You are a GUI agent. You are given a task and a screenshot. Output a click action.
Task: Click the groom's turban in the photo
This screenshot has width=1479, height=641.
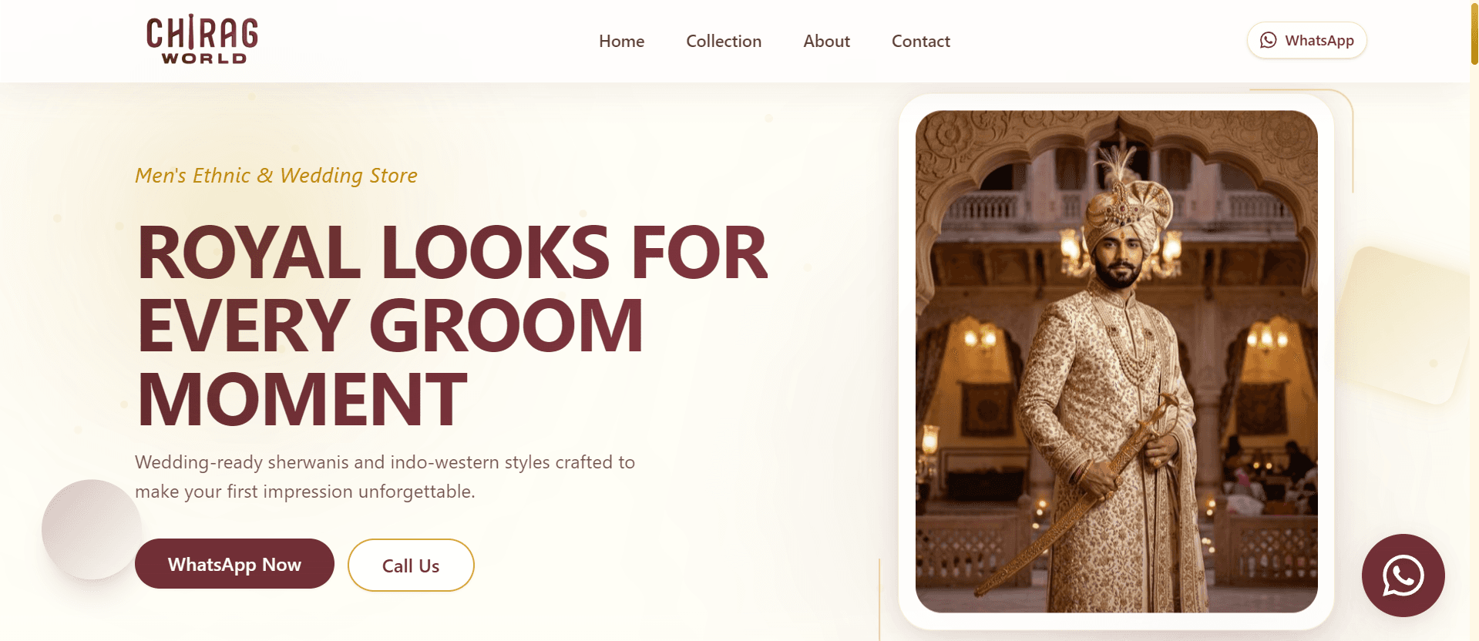(x=1128, y=202)
